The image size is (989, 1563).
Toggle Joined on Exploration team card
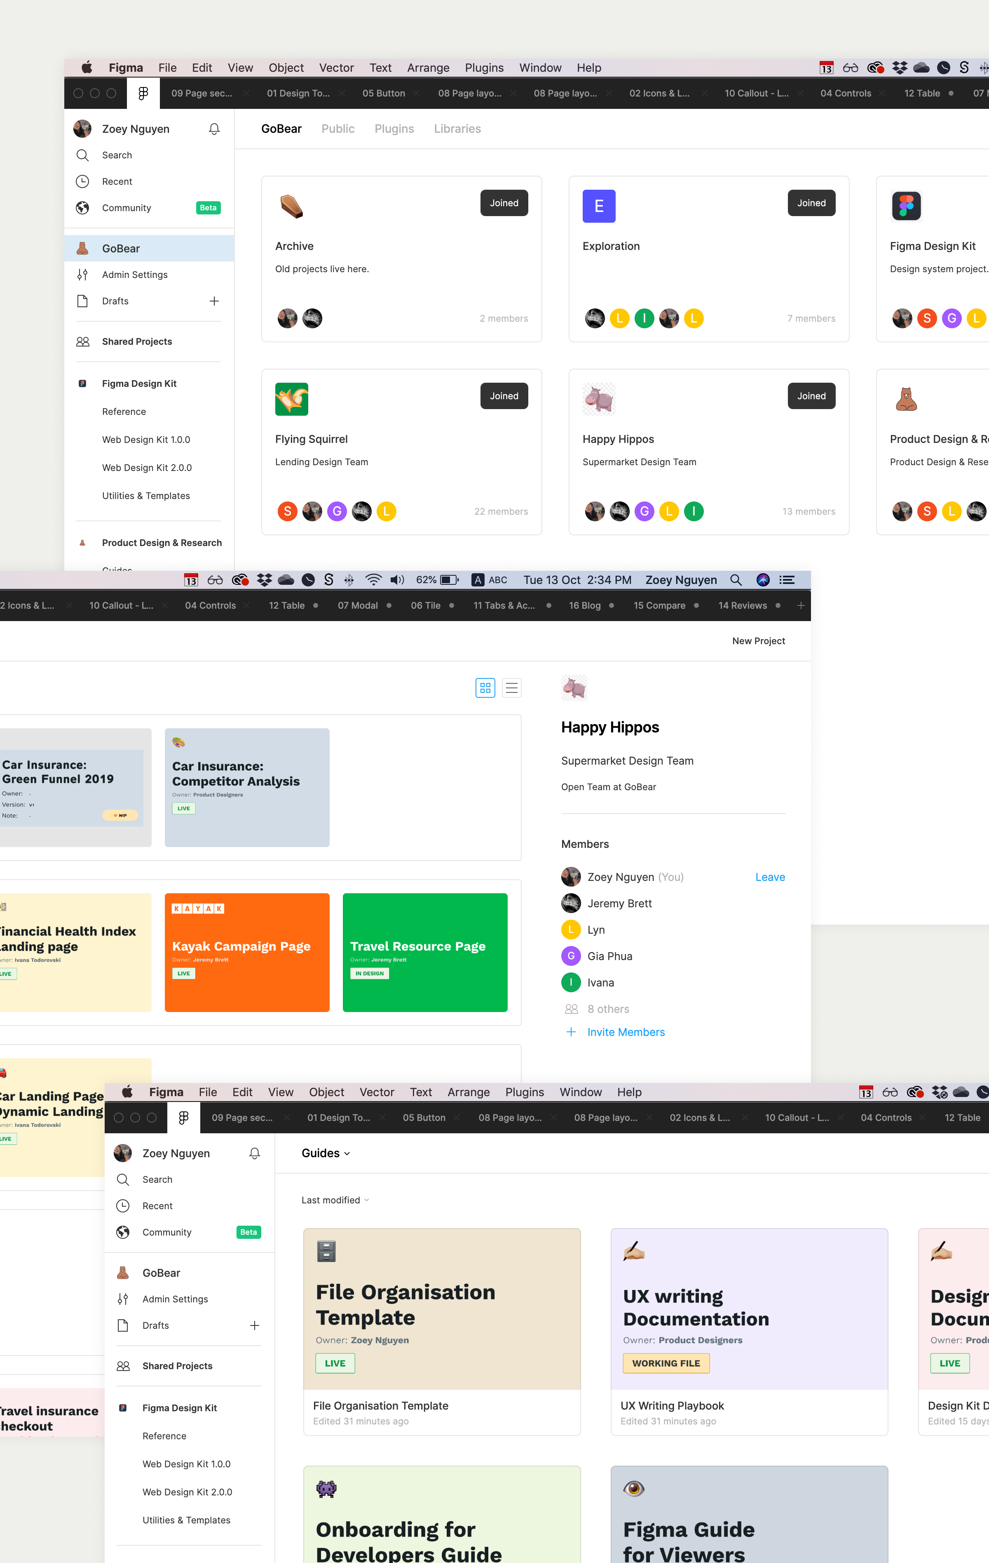[x=811, y=203]
